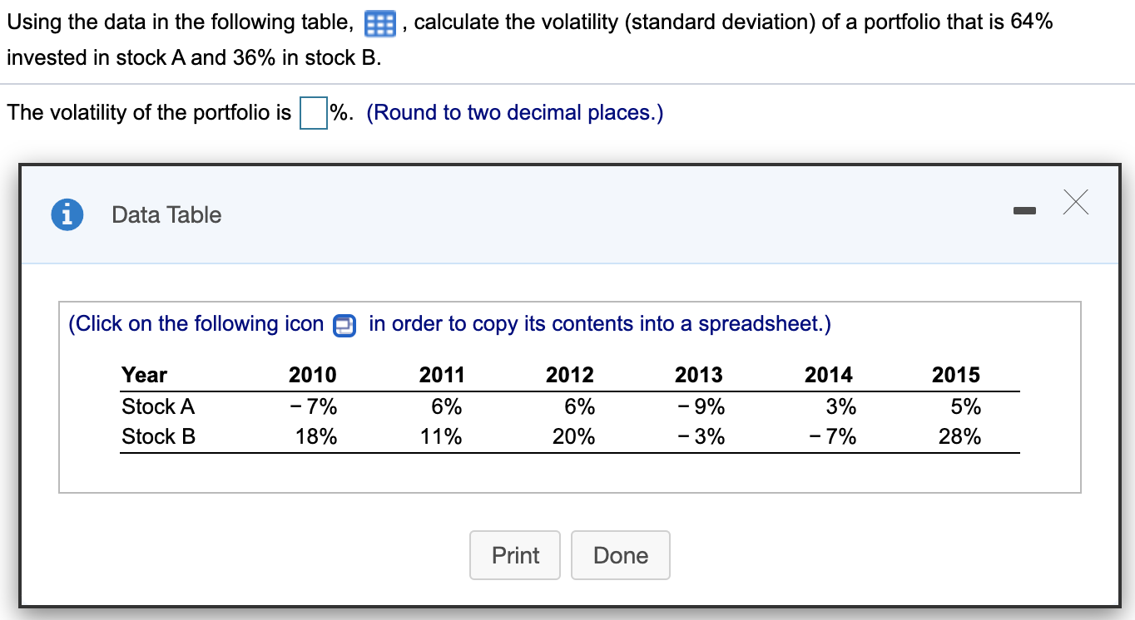Click Done to close the data table
Screen dimensions: 1135x620
(620, 555)
